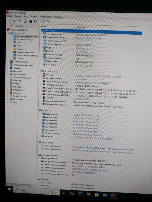Image resolution: width=152 pixels, height=202 pixels.
Task: Click the База даних tree icon
Action: 11,99
